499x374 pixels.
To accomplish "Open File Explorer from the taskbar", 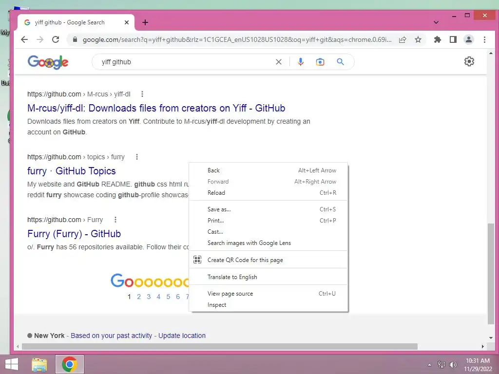I will [39, 364].
